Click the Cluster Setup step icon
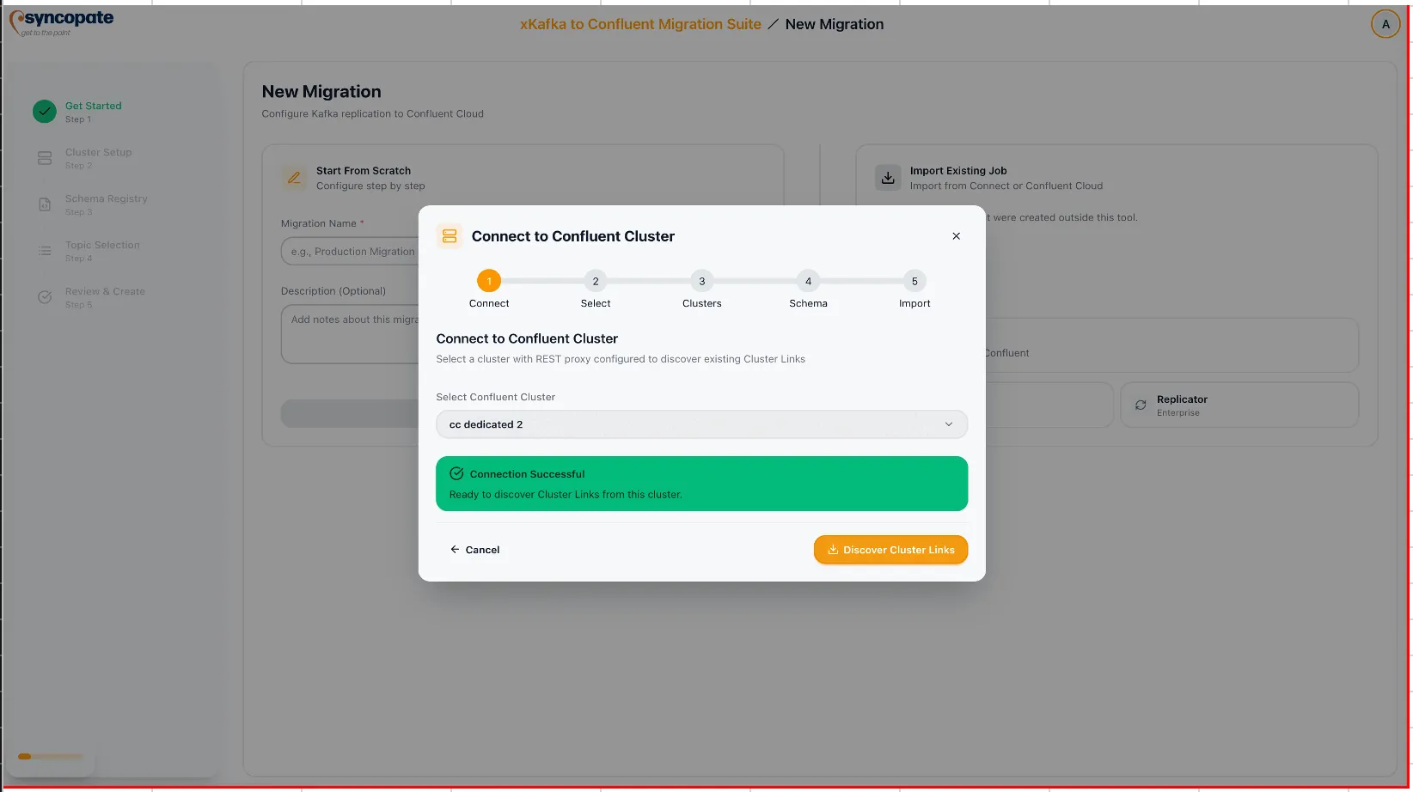This screenshot has height=792, width=1413. pos(44,158)
